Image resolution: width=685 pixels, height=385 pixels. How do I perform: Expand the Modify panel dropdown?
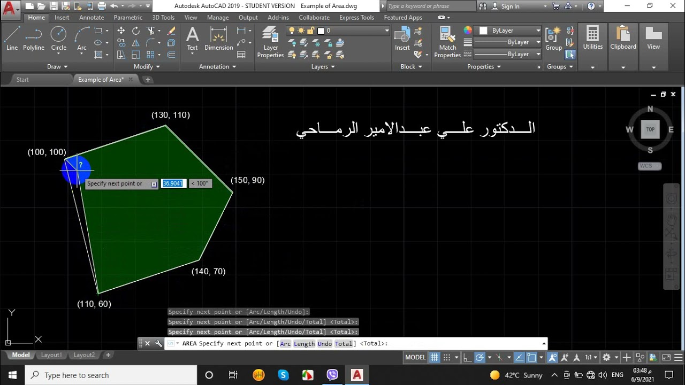pyautogui.click(x=147, y=67)
